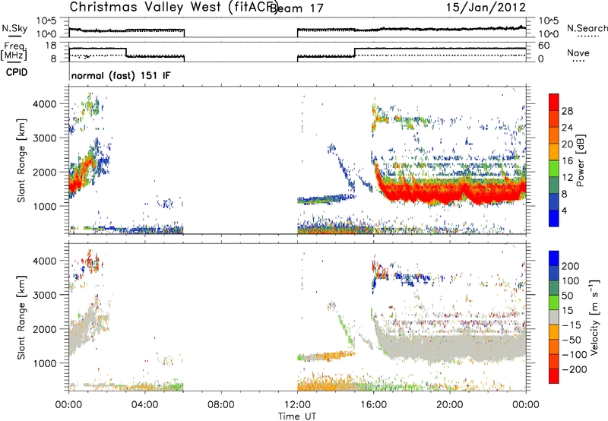
Task: Click the upper-left '10^5' noise axis tick
Action: coord(46,21)
